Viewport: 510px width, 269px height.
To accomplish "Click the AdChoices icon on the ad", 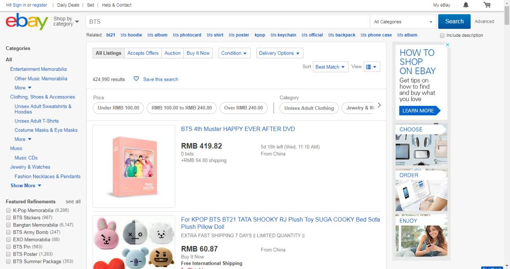I will click(x=448, y=45).
